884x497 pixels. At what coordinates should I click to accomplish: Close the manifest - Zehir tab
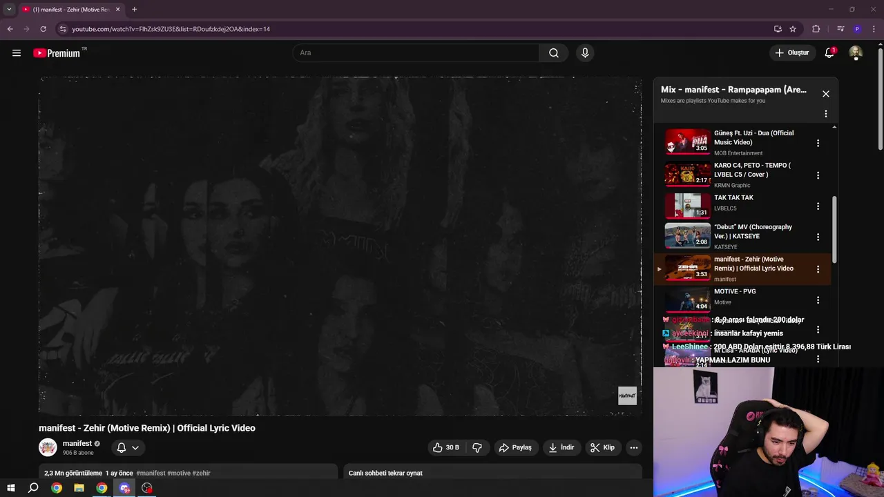(x=117, y=10)
